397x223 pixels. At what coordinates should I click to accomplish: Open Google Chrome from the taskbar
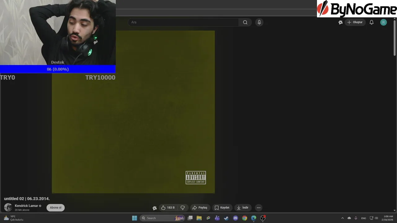tap(244, 218)
